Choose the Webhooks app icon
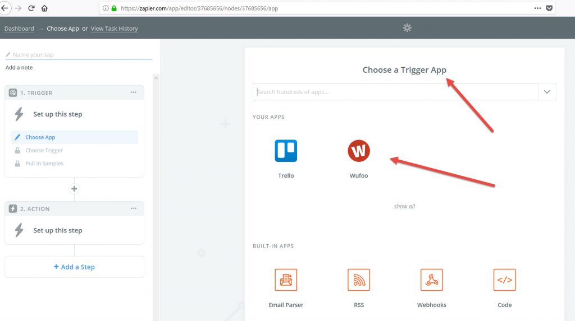 pos(431,280)
